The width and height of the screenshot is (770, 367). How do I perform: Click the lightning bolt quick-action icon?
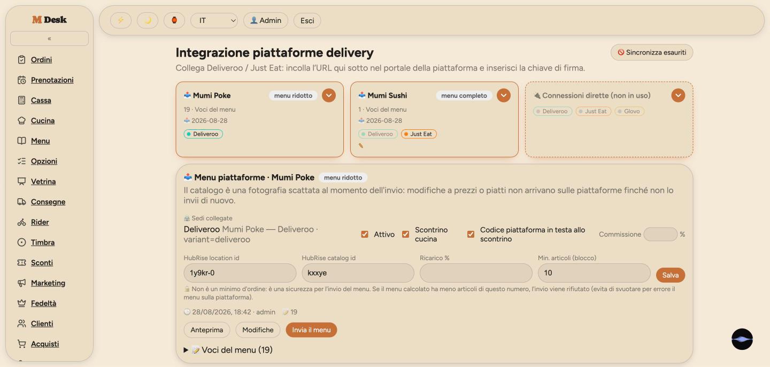tap(121, 20)
